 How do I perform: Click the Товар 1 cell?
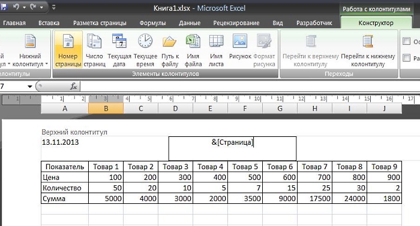[x=106, y=167]
